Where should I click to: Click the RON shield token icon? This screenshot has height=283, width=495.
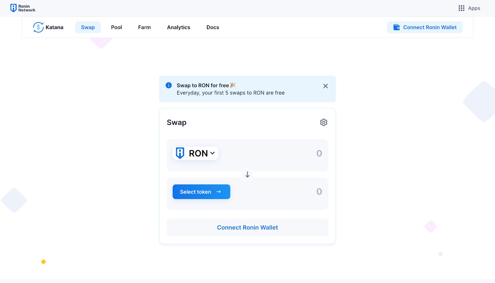tap(180, 153)
